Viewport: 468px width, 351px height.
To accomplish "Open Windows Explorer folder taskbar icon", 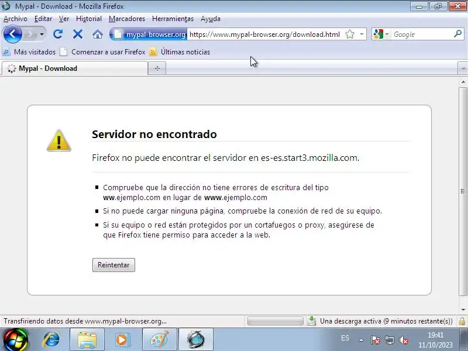I will coord(87,340).
